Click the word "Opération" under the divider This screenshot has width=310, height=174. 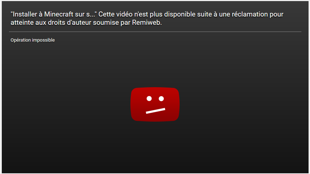click(x=20, y=40)
